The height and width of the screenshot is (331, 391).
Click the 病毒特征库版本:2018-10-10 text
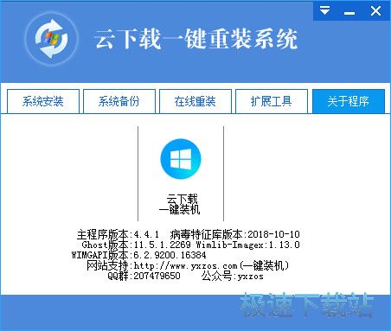point(234,234)
